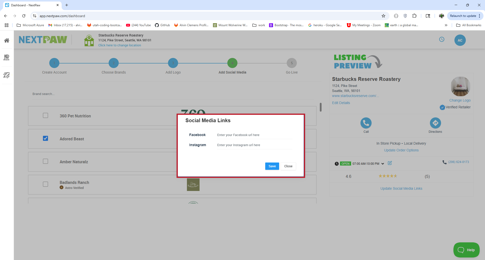Click the Directions icon
Viewport: 485px width, 260px height.
point(435,123)
